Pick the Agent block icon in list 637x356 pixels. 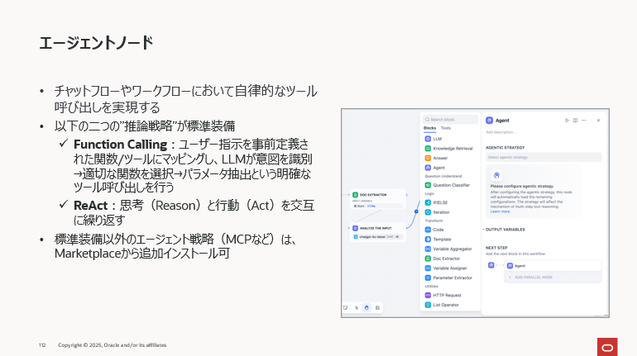[x=428, y=168]
